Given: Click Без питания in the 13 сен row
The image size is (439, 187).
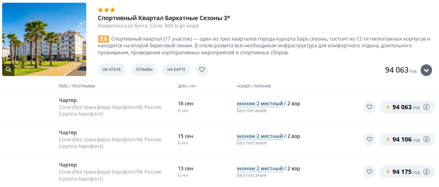Looking at the screenshot, I should click(252, 175).
